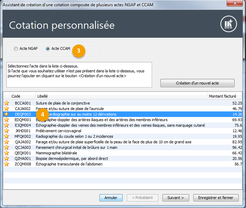The image size is (246, 208).
Task: Click the star icon beside ZCQM008
Action: [6, 164]
